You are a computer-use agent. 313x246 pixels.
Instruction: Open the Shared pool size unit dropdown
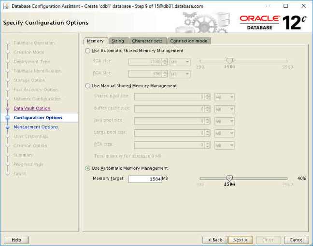coord(225,96)
